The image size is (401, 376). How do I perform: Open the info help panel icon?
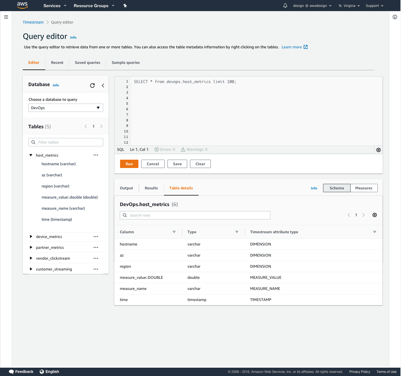click(x=395, y=17)
